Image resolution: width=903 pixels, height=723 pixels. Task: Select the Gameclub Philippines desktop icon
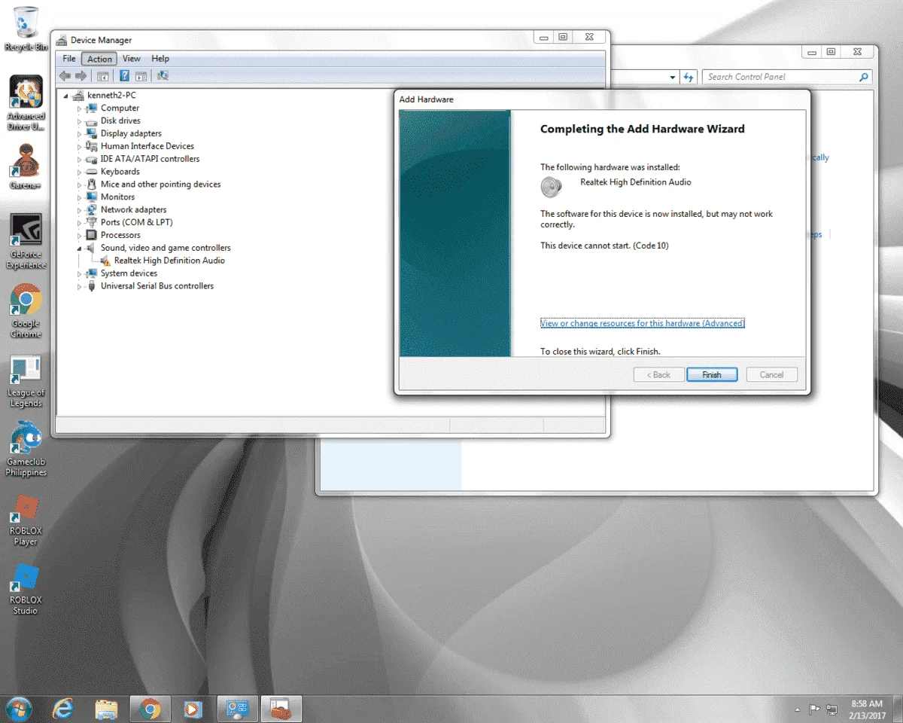(x=26, y=449)
